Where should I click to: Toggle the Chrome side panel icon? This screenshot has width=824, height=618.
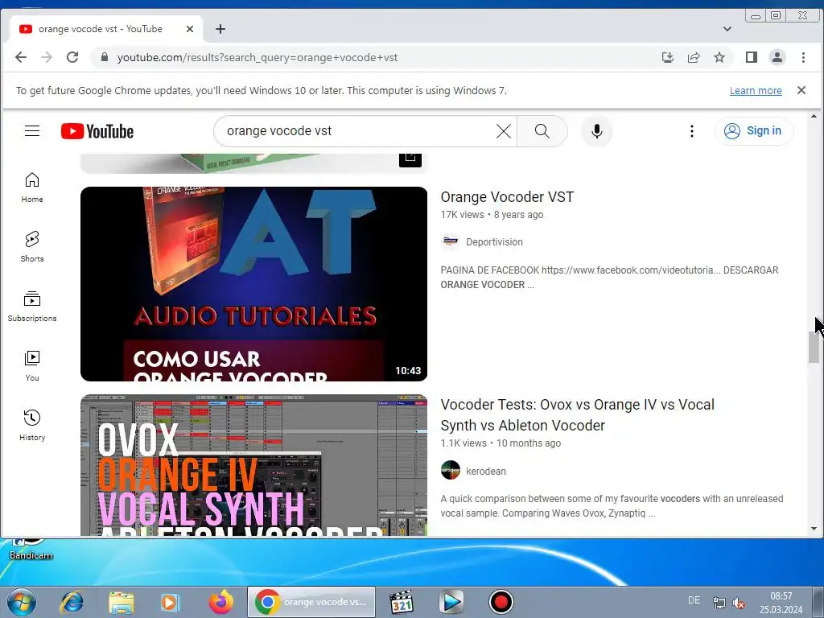pyautogui.click(x=752, y=57)
